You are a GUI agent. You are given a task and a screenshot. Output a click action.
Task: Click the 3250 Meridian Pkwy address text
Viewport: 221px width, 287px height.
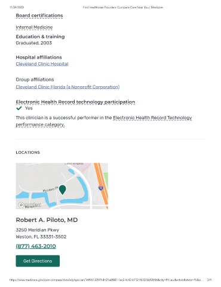point(38,230)
